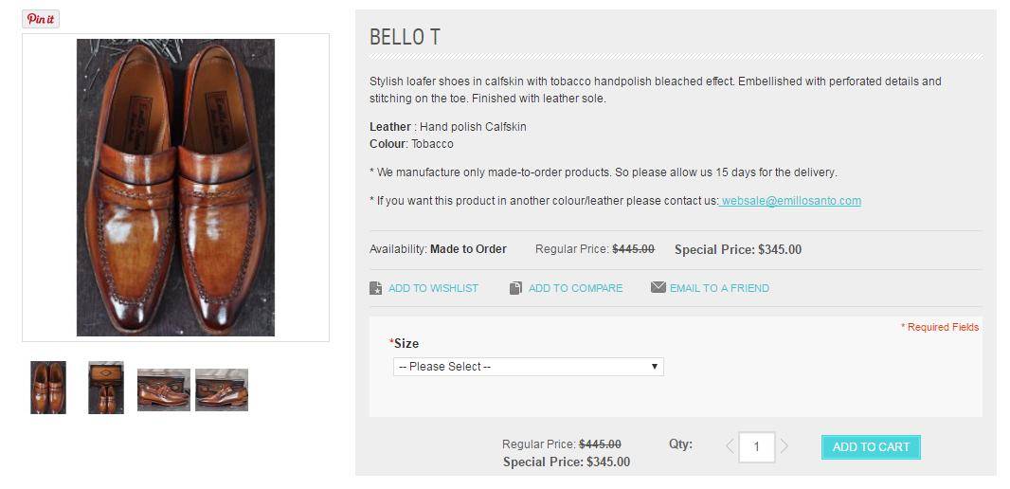Click the Add to Wishlist link

(433, 288)
